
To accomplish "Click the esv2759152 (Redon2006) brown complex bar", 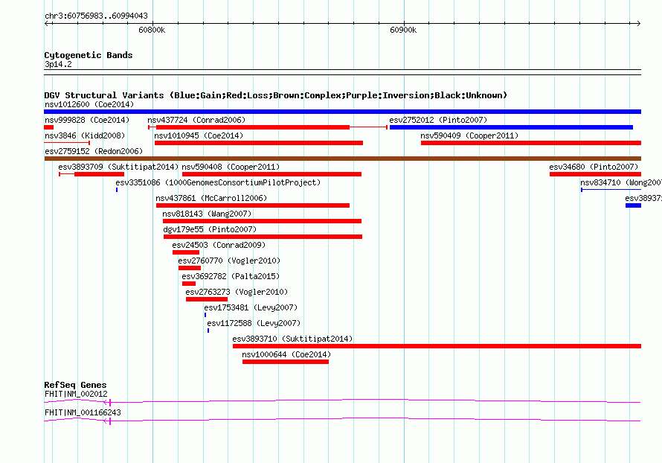I will tap(342, 159).
